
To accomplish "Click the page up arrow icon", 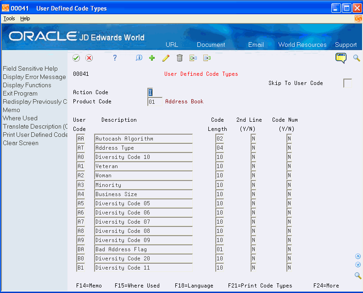I will [358, 256].
